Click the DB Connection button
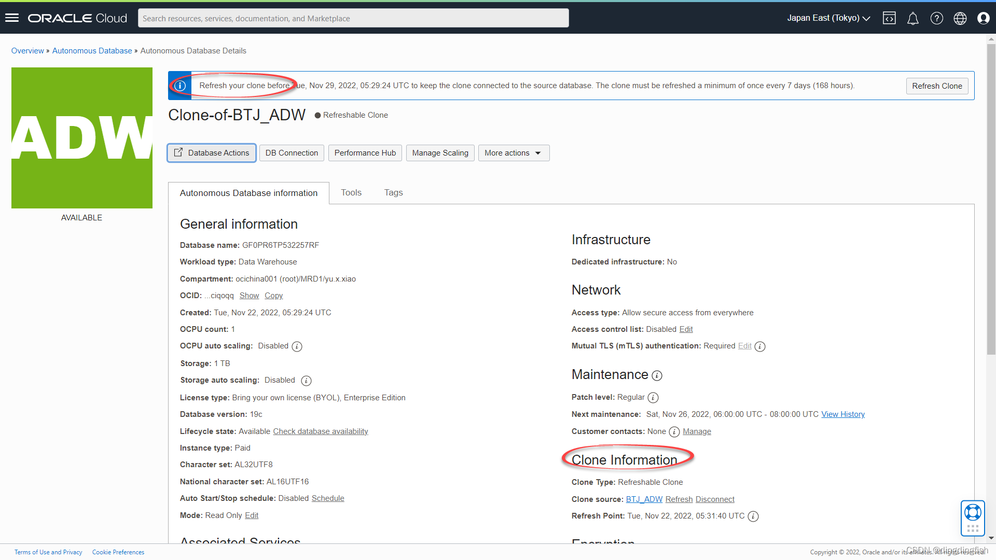The width and height of the screenshot is (996, 560). pos(292,153)
